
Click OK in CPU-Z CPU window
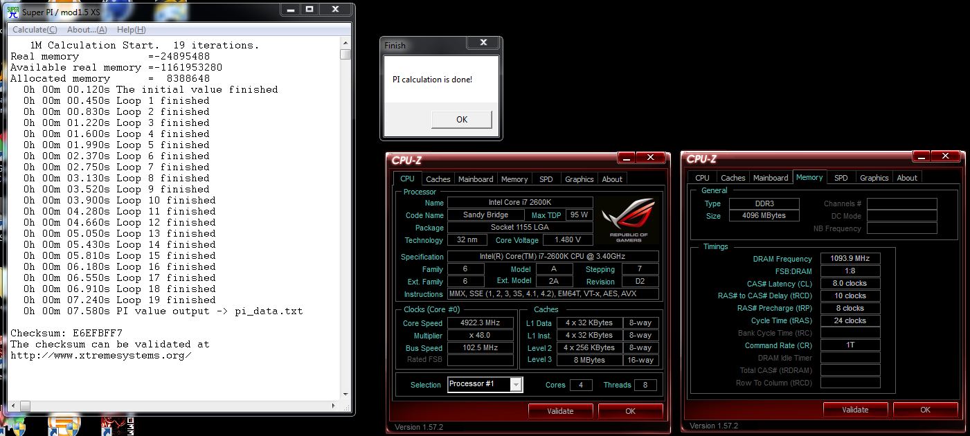coord(630,411)
